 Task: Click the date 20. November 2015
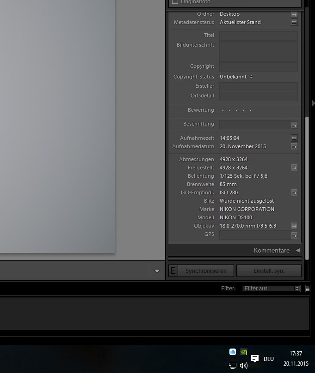(242, 146)
